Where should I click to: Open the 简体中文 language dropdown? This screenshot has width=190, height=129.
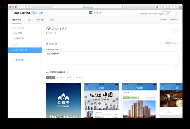[171, 43]
